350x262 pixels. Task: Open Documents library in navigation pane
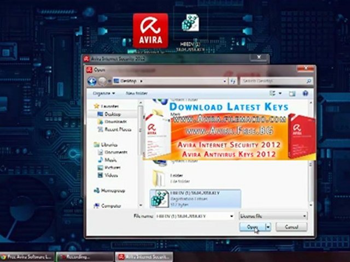(x=113, y=152)
